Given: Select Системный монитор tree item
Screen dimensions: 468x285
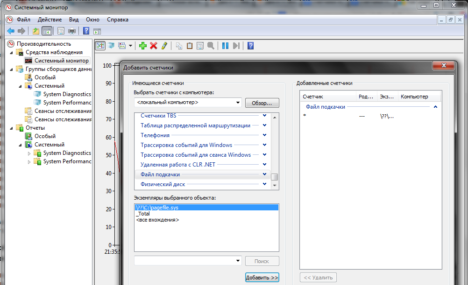Looking at the screenshot, I should click(x=62, y=61).
